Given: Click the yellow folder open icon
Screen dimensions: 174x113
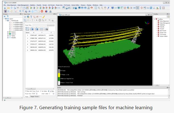Looking at the screenshot, I should click(x=8, y=8).
